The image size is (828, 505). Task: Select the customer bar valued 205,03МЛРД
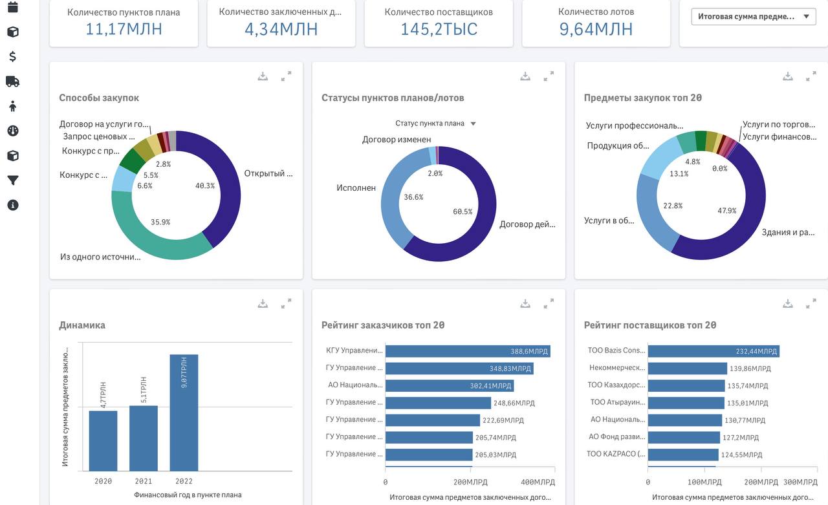429,455
